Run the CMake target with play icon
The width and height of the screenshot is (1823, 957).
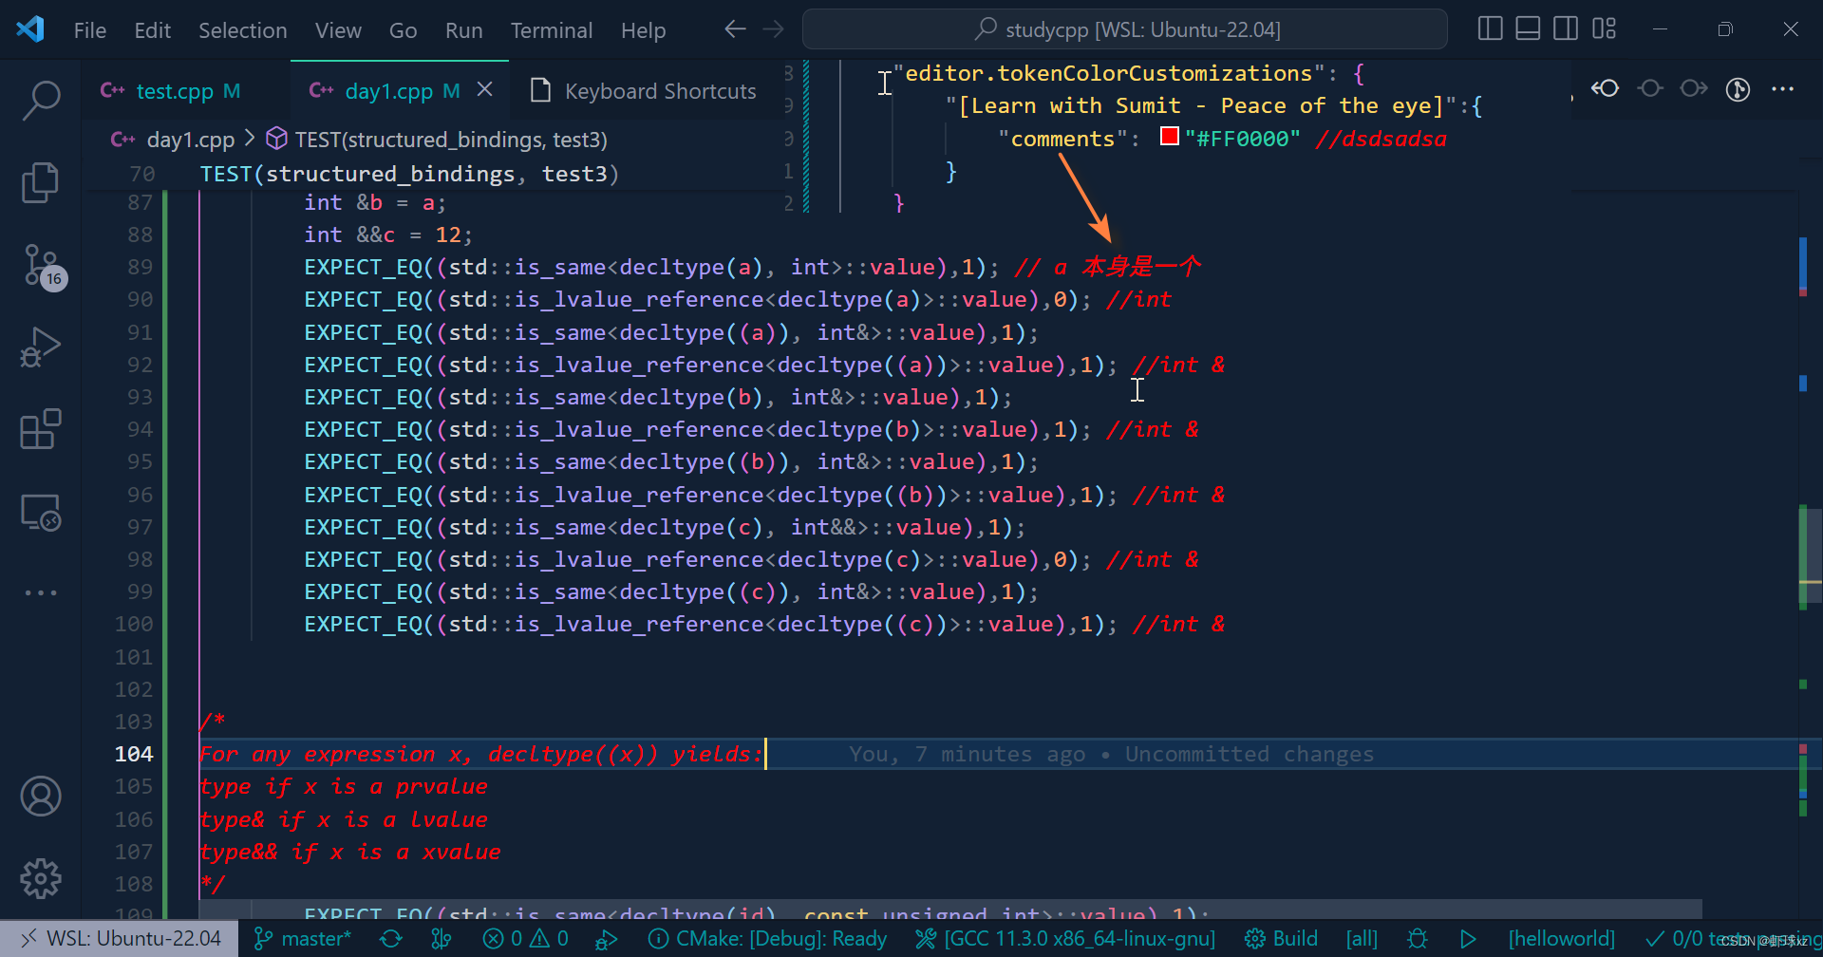[x=1468, y=938]
